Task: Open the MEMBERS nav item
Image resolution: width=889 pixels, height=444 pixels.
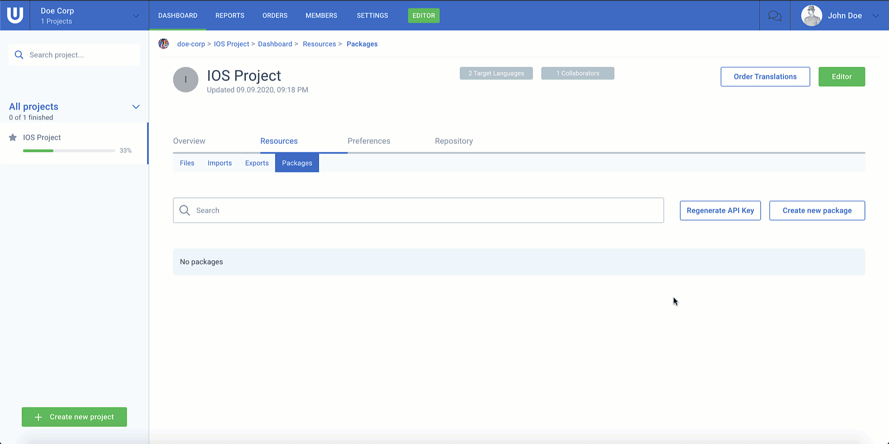Action: 321,15
